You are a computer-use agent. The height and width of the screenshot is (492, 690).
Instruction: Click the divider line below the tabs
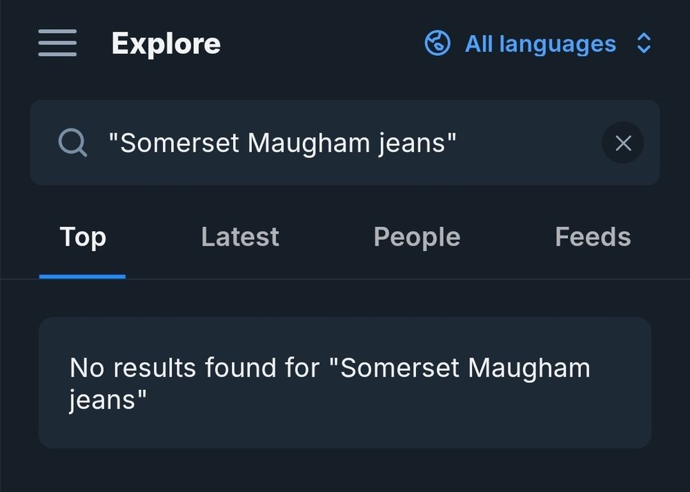point(345,279)
